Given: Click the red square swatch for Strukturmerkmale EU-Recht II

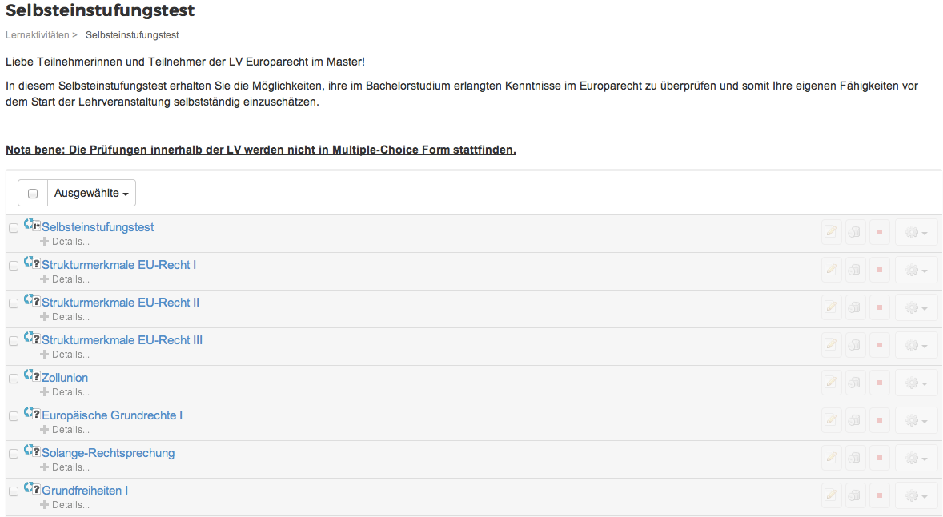Looking at the screenshot, I should tap(879, 308).
